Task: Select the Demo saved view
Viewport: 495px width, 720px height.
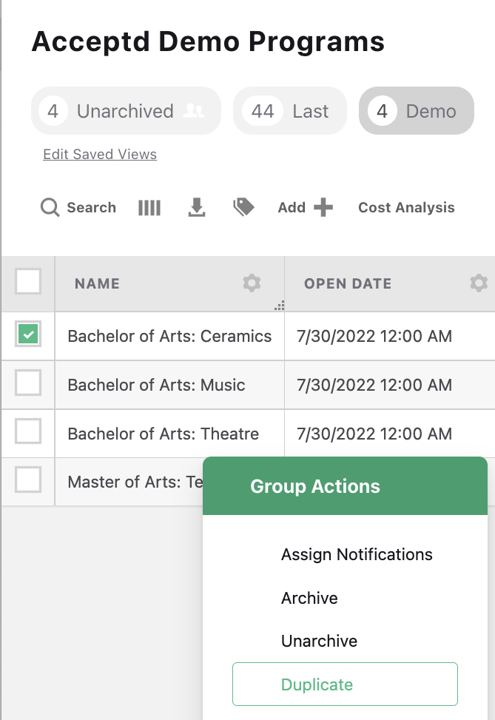Action: click(416, 110)
